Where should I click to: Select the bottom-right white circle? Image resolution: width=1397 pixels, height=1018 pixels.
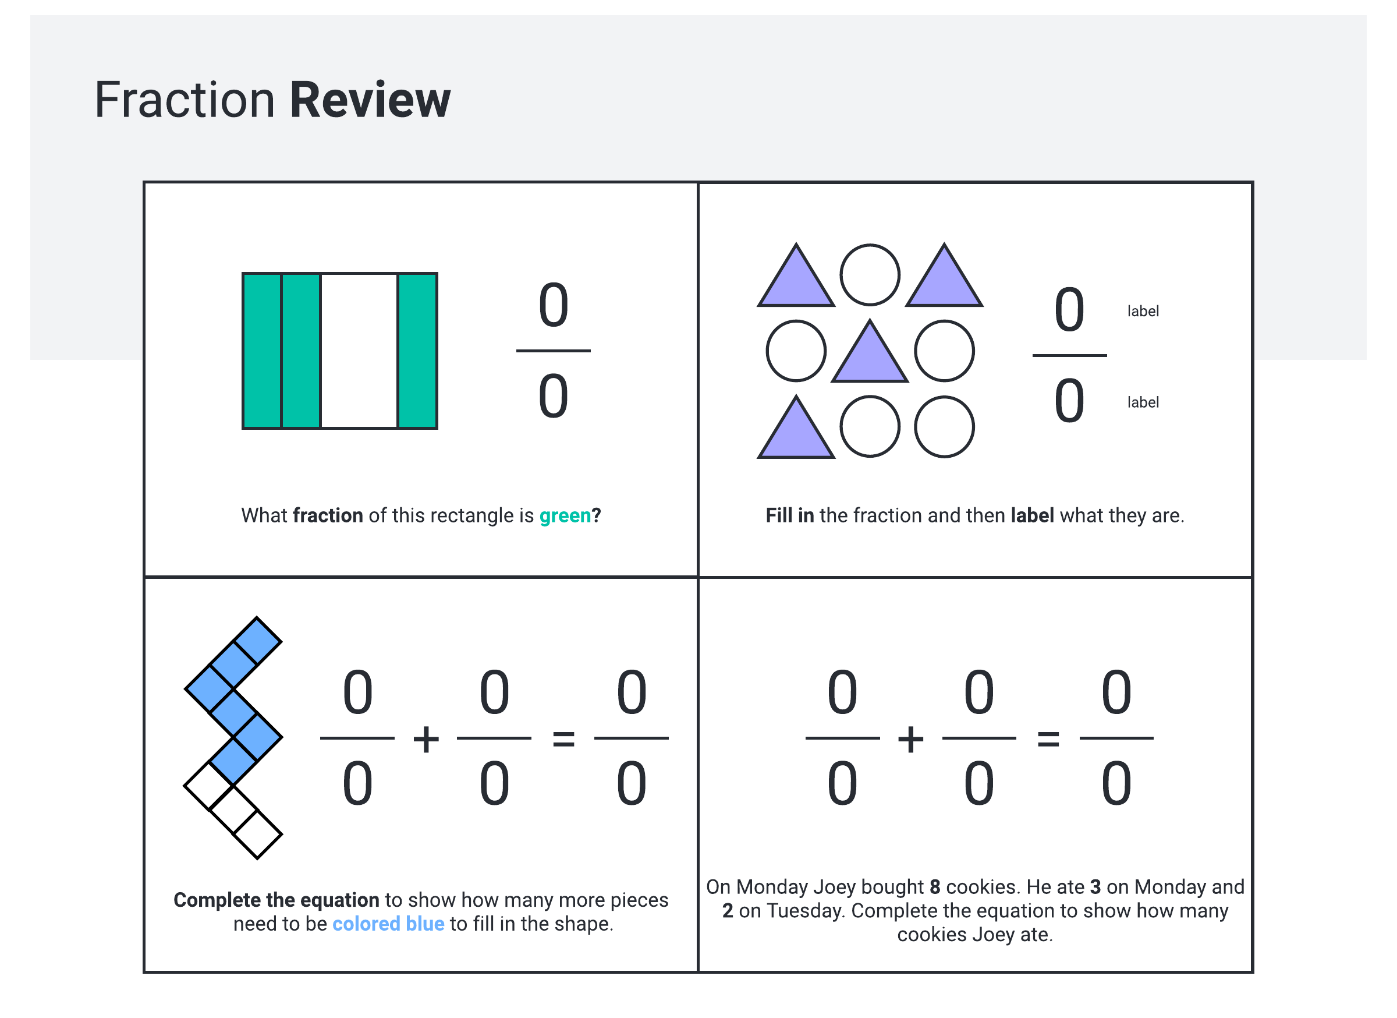(x=944, y=426)
